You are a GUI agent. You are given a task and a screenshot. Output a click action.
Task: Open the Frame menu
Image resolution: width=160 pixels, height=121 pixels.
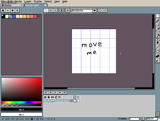coord(38,1)
